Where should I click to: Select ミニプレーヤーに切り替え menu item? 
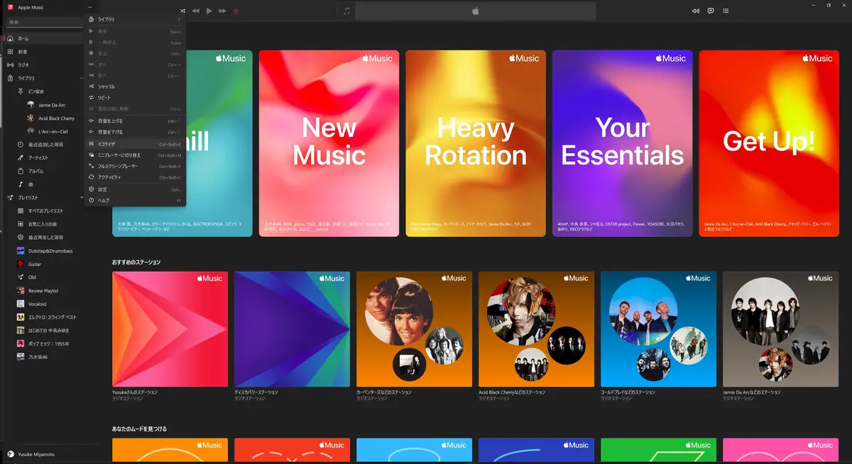point(134,155)
